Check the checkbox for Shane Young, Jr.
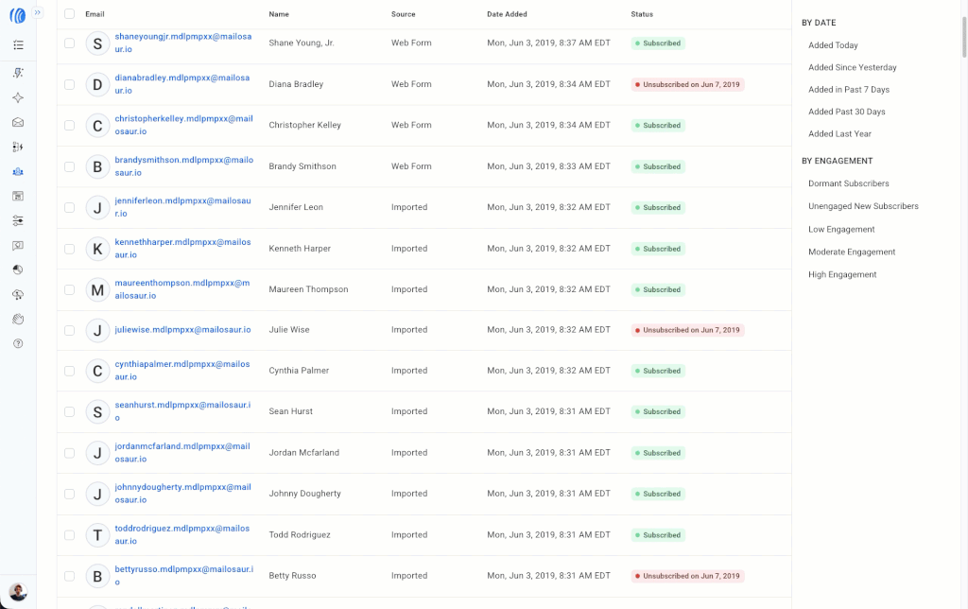The width and height of the screenshot is (968, 609). [69, 43]
